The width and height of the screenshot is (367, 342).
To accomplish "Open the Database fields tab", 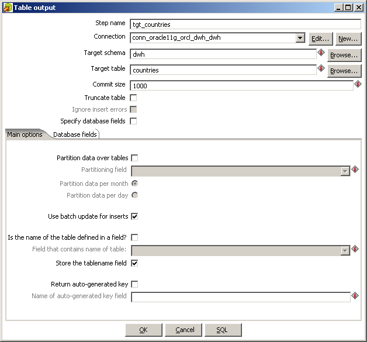I will [x=75, y=134].
